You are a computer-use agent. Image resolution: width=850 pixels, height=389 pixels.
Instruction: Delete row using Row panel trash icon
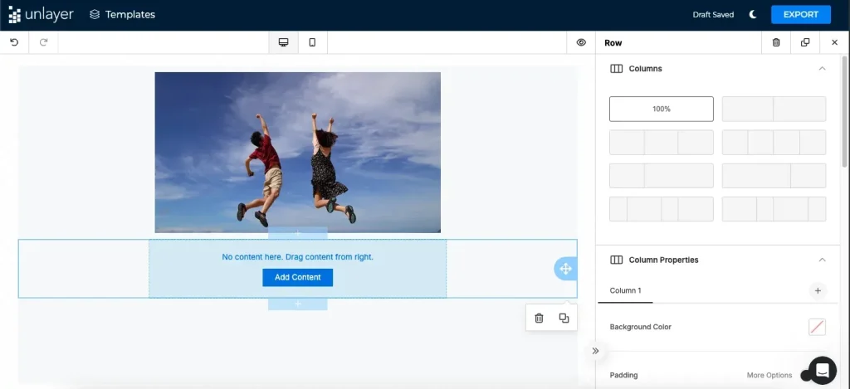[776, 42]
